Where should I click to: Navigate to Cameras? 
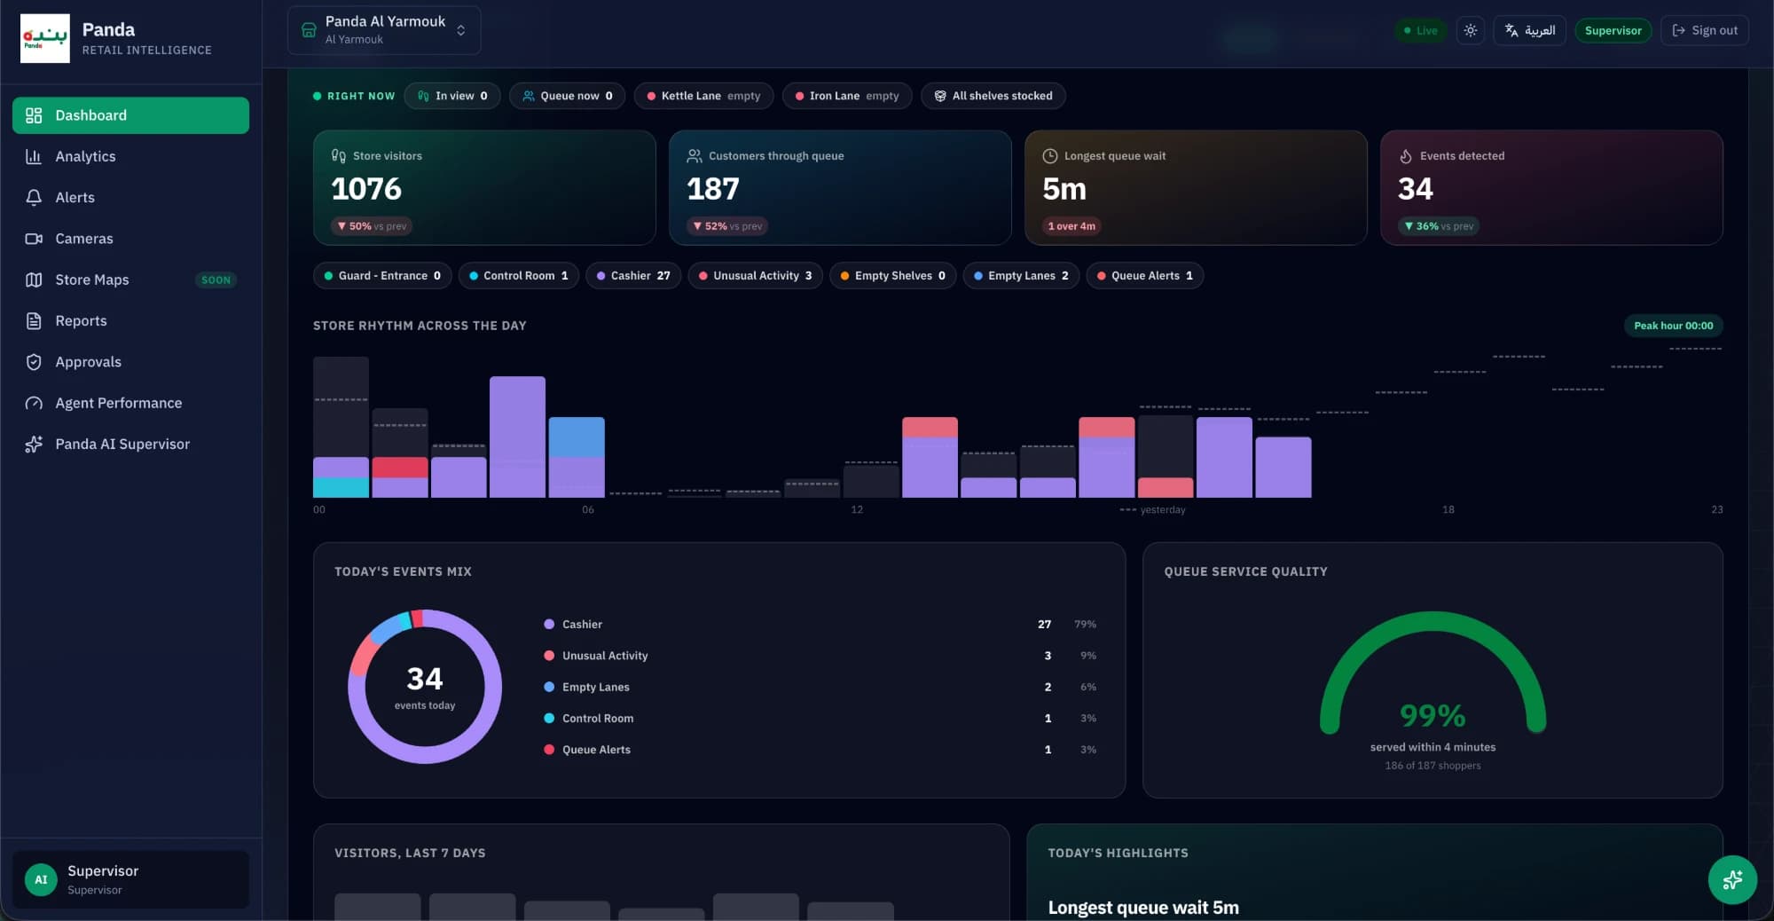[x=130, y=239]
